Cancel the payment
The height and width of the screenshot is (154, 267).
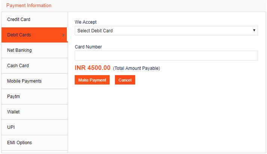click(125, 80)
